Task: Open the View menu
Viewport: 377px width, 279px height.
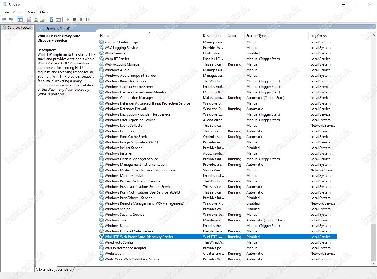Action: point(32,12)
